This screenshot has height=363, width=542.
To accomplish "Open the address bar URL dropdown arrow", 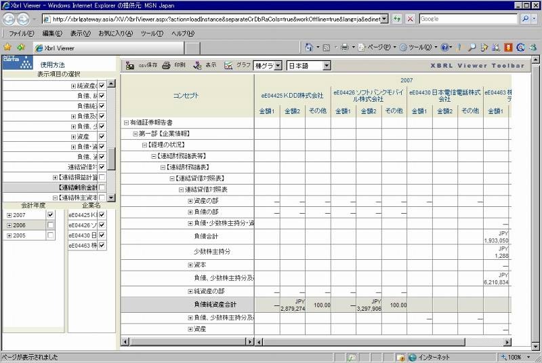I will click(x=384, y=19).
